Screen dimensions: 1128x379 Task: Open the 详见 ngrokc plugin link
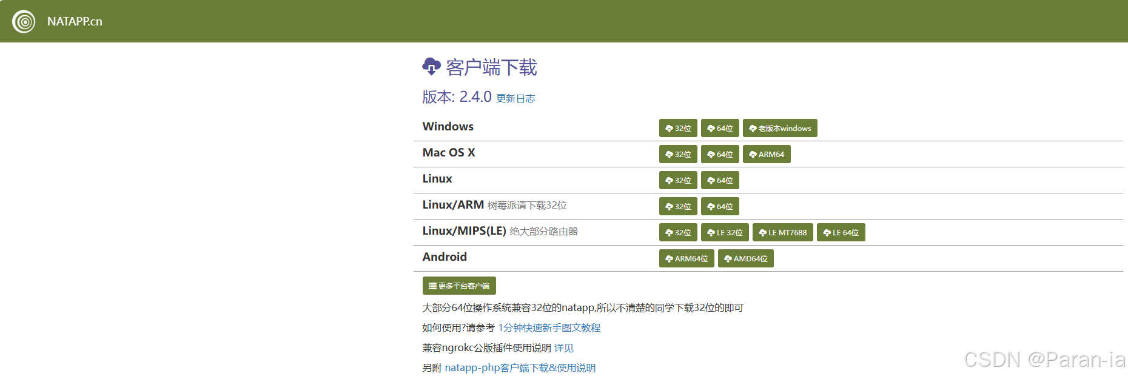coord(564,347)
